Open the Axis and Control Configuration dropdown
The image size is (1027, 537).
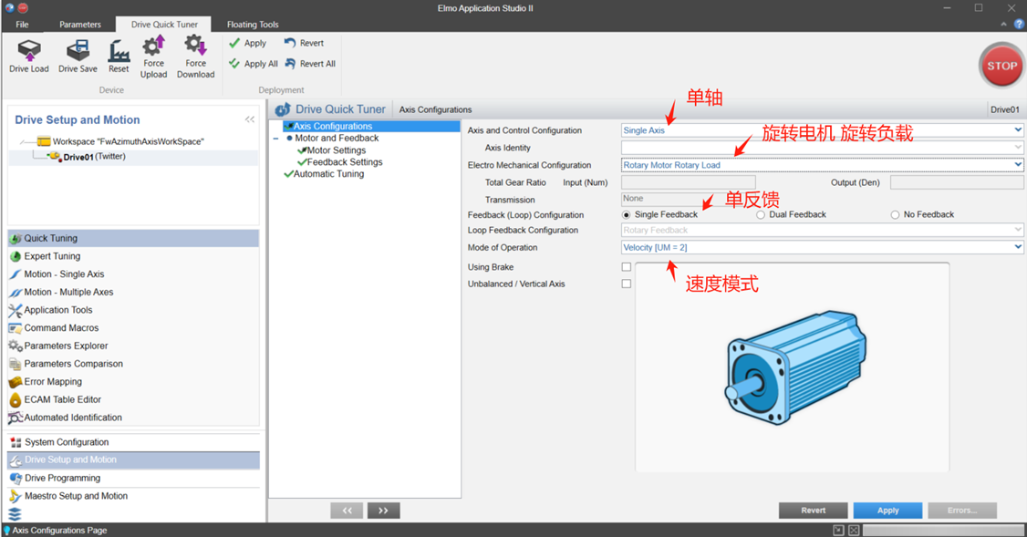(822, 130)
